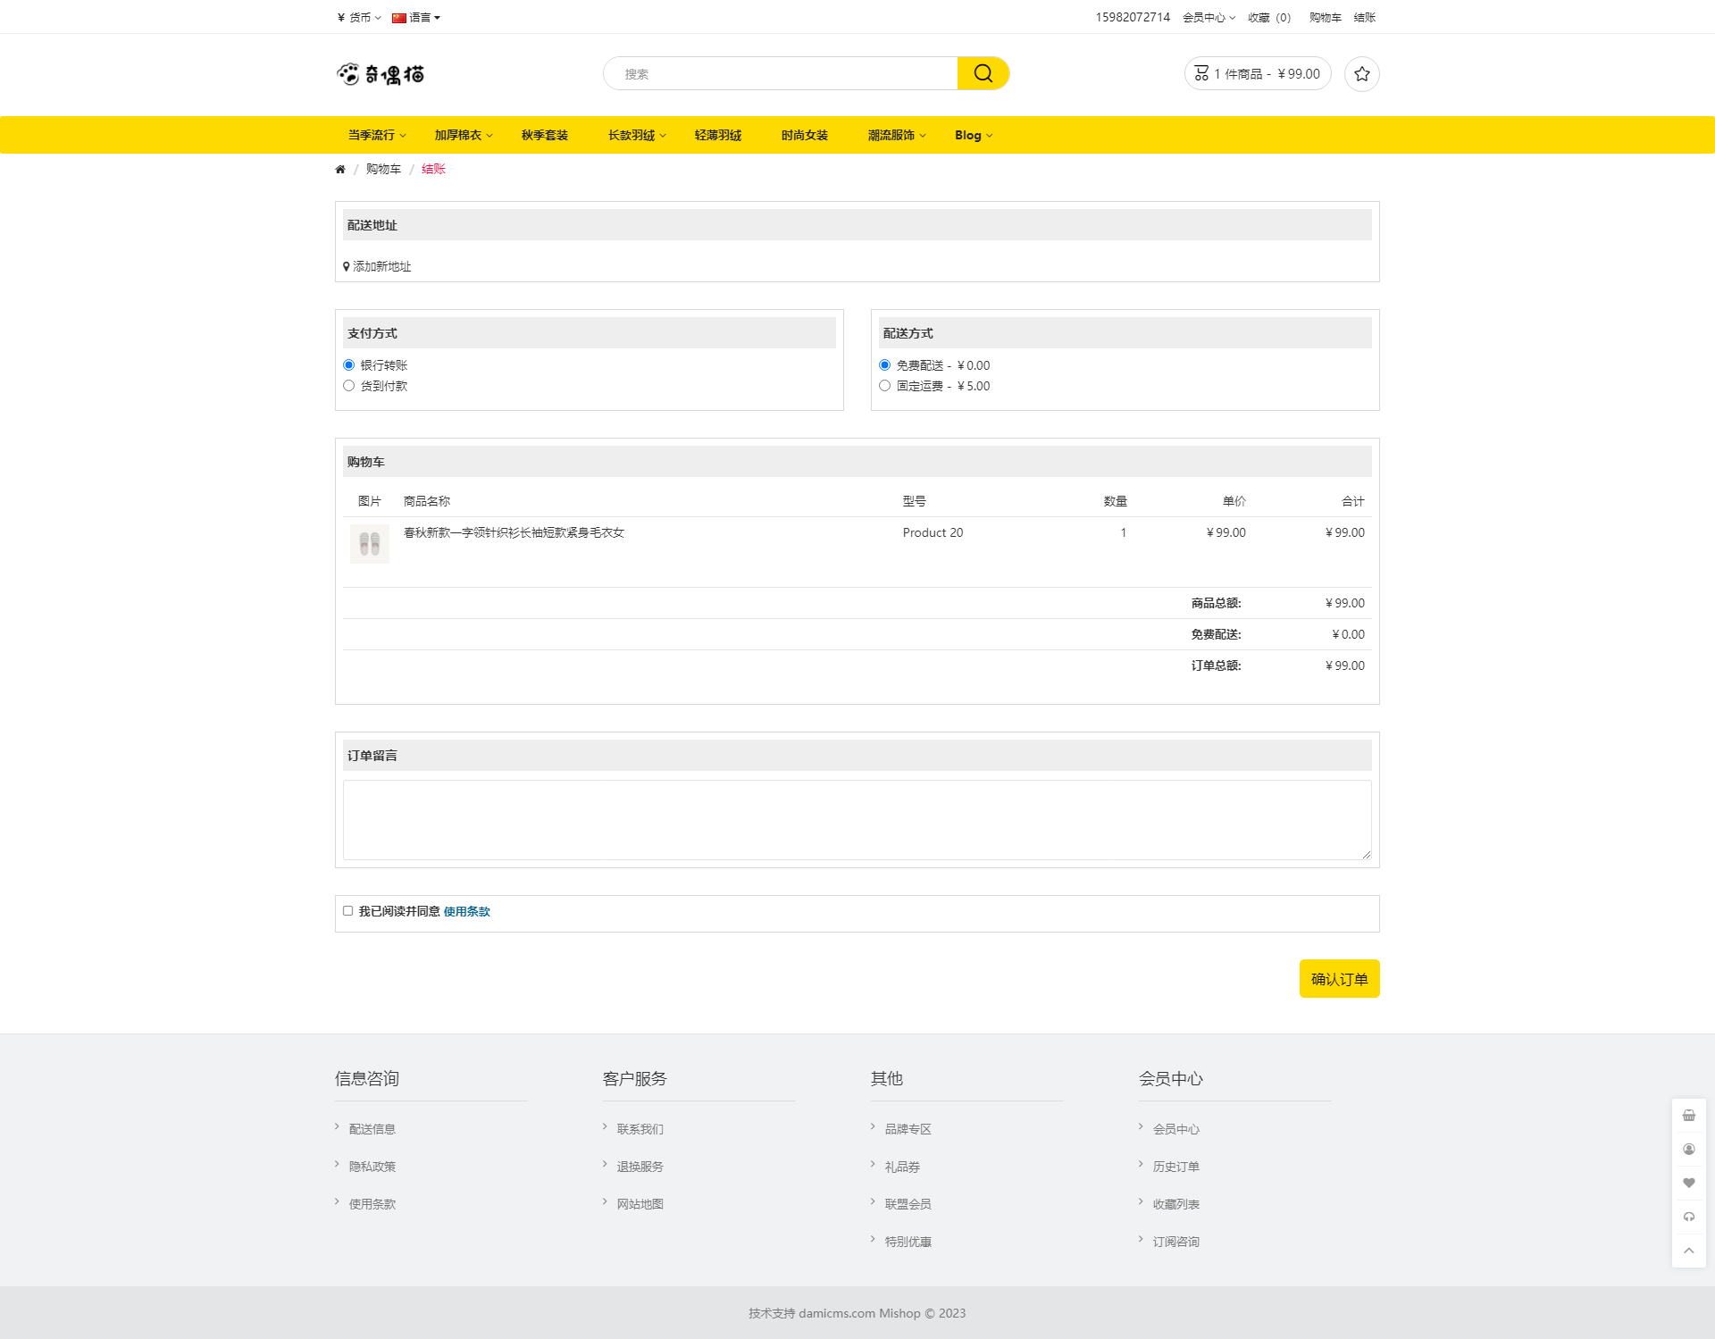This screenshot has width=1715, height=1339.
Task: Open footer 品牌专区 link
Action: click(908, 1130)
